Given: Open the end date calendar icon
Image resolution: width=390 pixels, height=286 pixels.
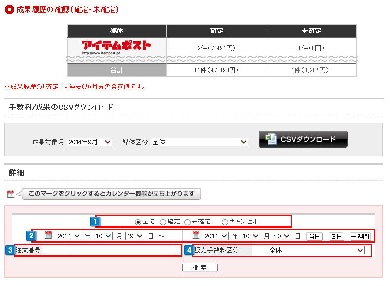Looking at the screenshot, I should [x=196, y=235].
